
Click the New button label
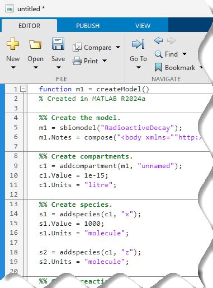(13, 59)
